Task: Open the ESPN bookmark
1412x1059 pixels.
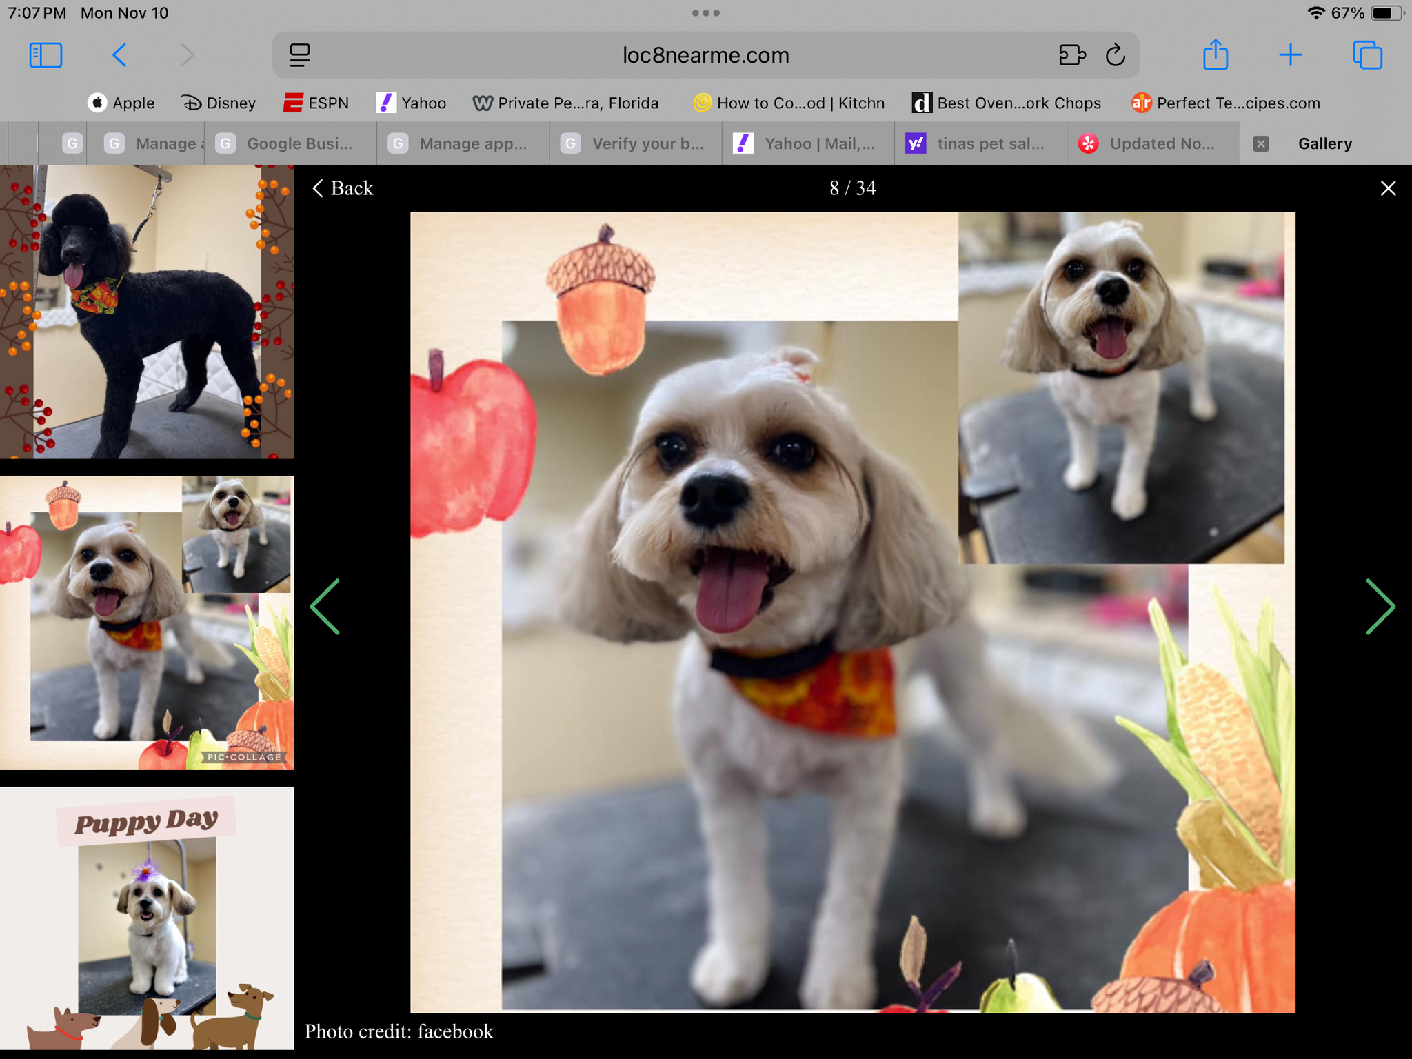Action: click(x=316, y=103)
